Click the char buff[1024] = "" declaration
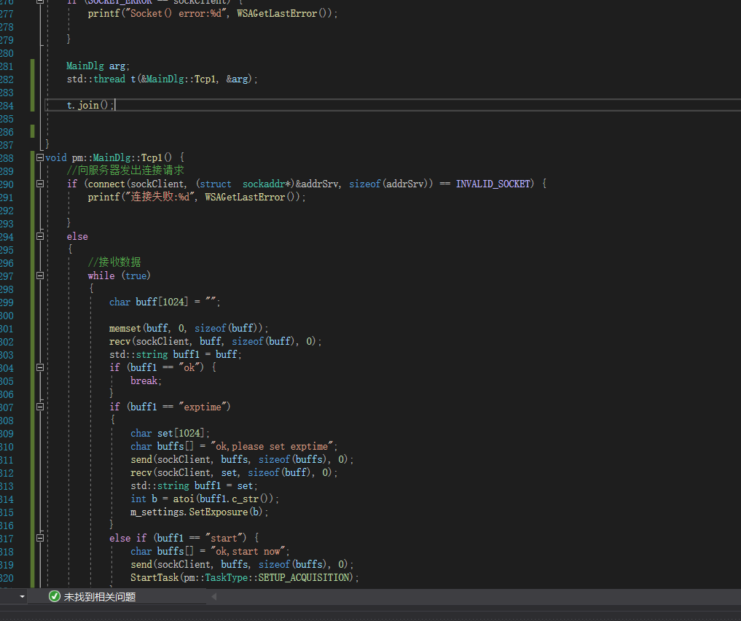The width and height of the screenshot is (741, 621). [x=165, y=302]
